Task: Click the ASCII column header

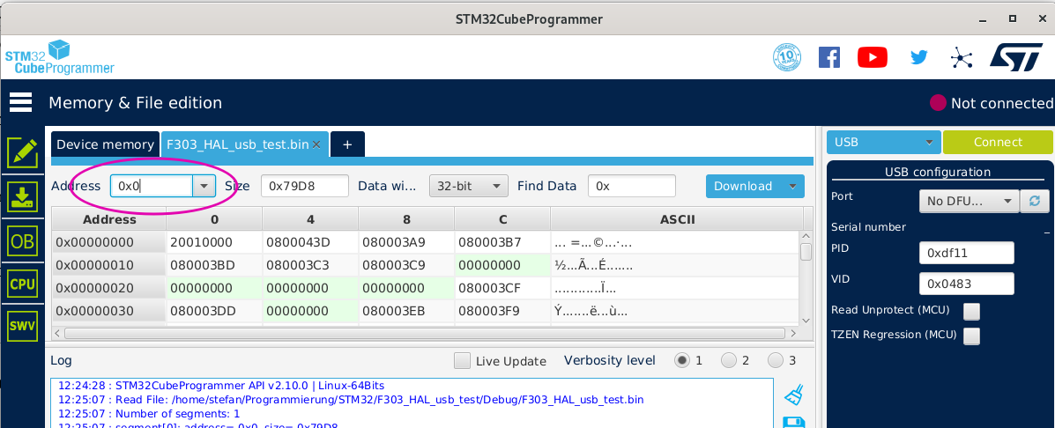Action: 677,219
